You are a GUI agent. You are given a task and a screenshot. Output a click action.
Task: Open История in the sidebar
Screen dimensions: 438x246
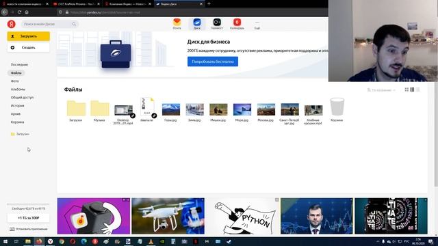coord(17,106)
